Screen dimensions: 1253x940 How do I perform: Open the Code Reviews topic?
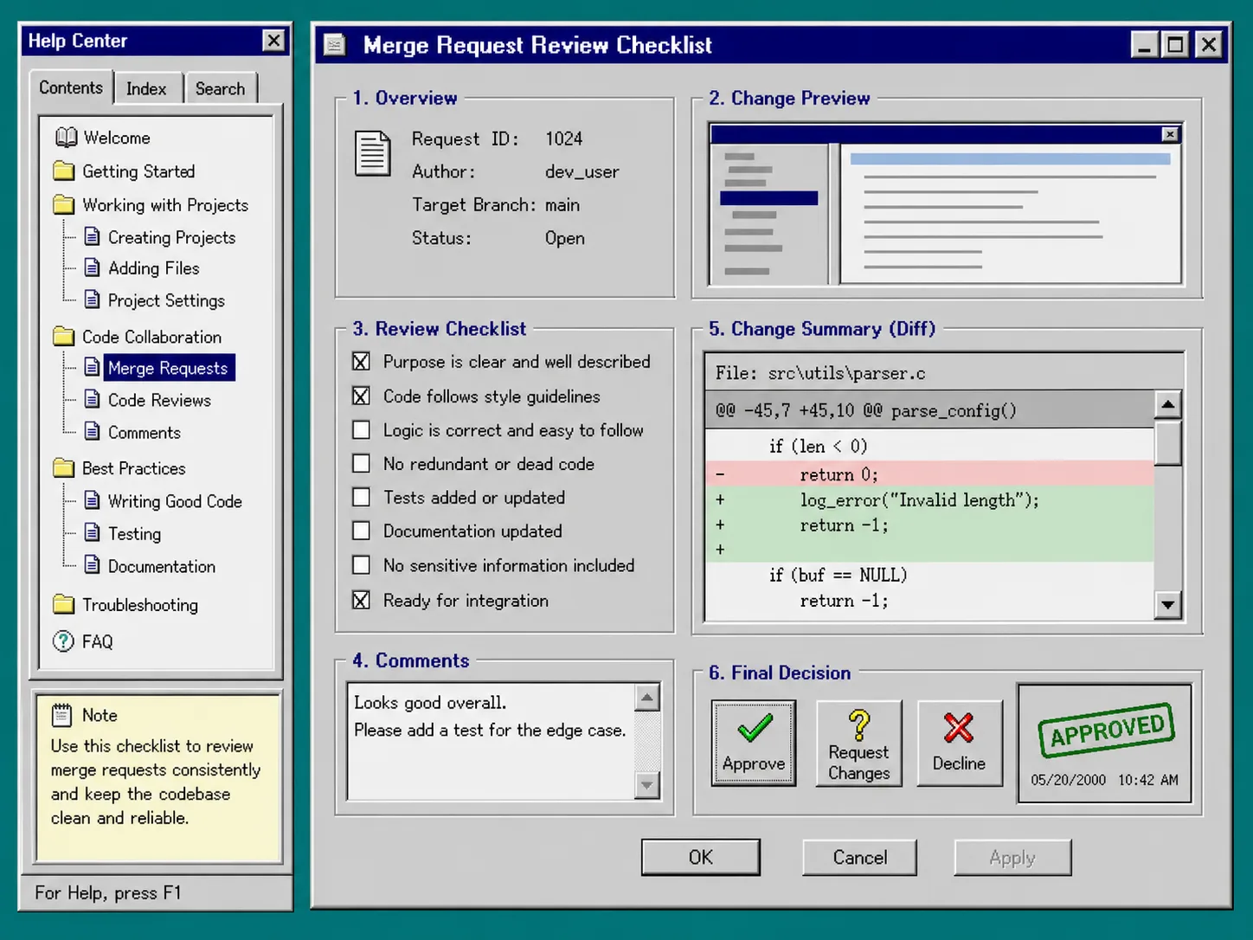159,400
